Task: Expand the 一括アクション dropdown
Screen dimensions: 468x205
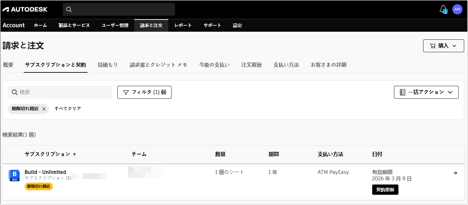Action: point(426,92)
